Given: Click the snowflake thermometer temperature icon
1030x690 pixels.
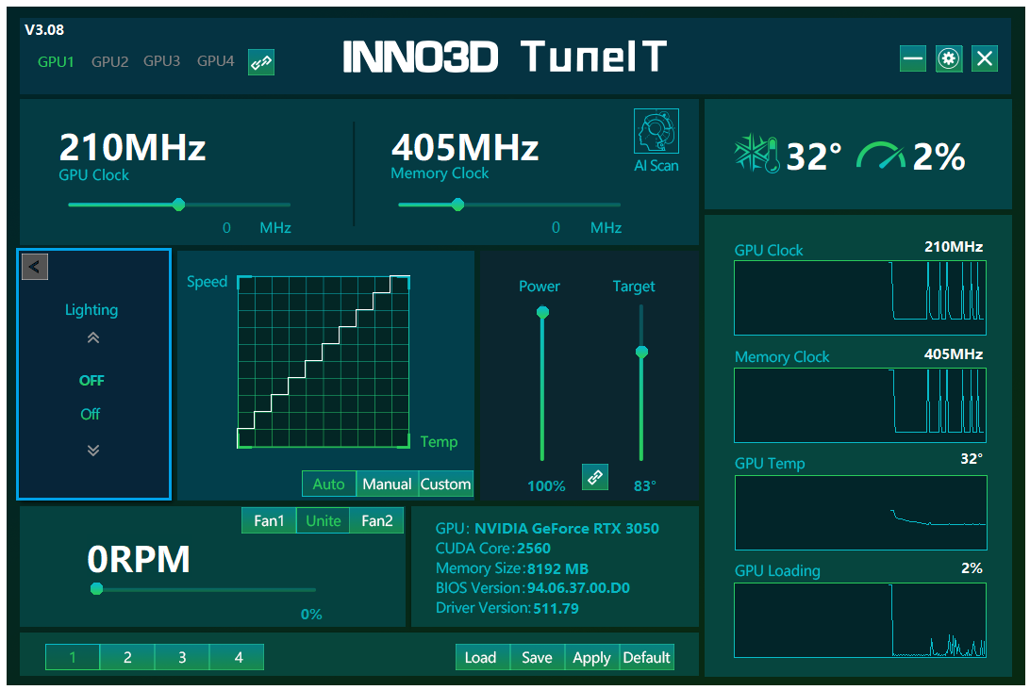Looking at the screenshot, I should click(x=756, y=154).
